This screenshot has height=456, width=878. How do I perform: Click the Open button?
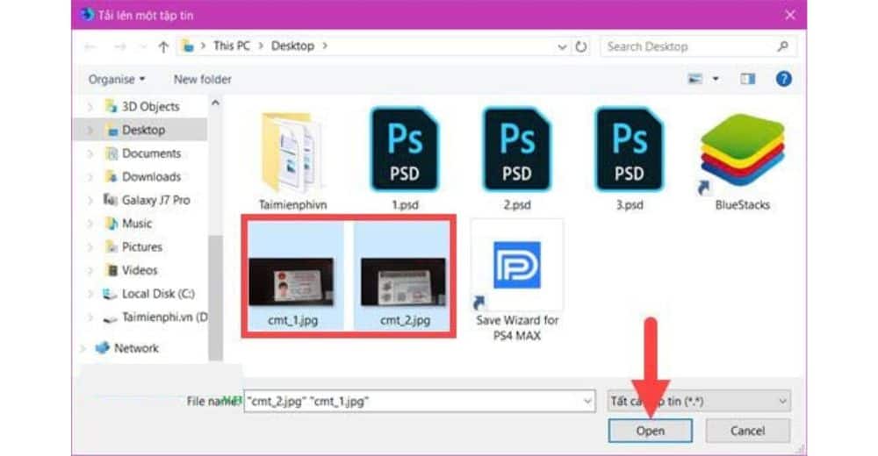pyautogui.click(x=650, y=431)
